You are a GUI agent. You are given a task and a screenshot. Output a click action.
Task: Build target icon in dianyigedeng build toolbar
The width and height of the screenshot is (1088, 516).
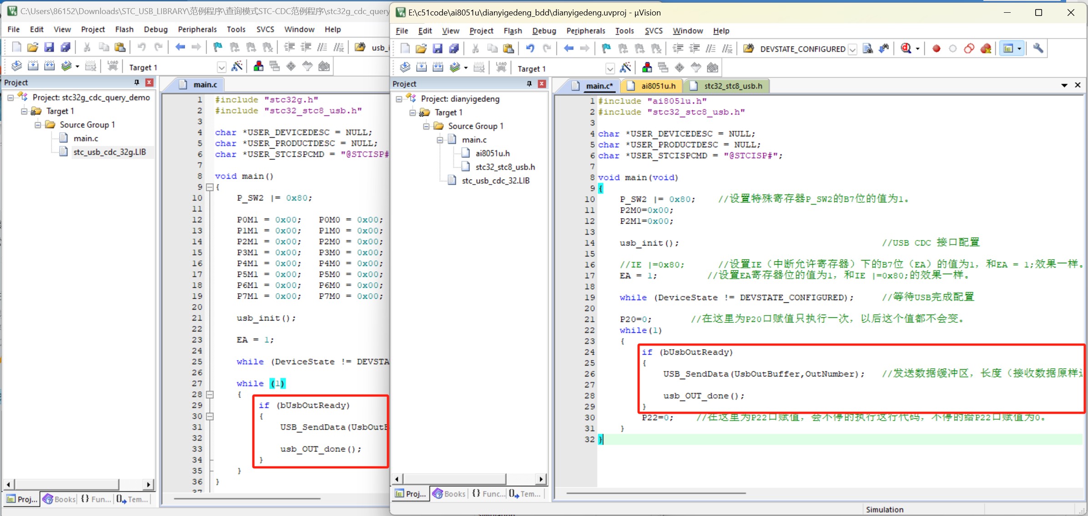coord(421,68)
